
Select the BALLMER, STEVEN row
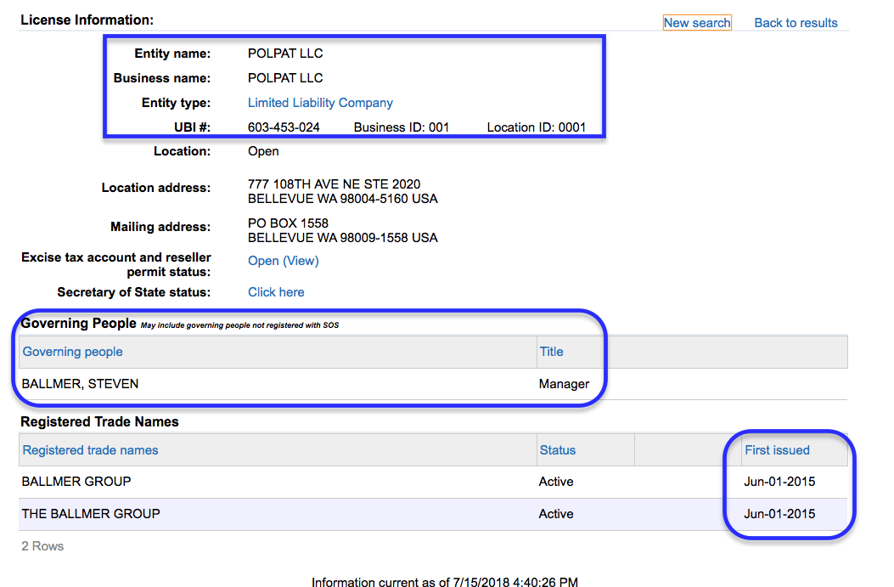tap(81, 384)
